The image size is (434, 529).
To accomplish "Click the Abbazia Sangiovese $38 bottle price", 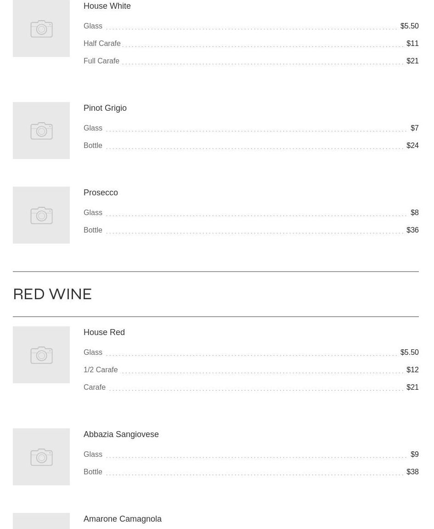I will point(412,472).
